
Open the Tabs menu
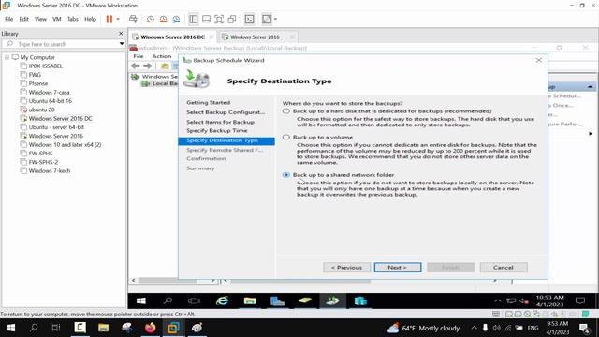coord(73,19)
